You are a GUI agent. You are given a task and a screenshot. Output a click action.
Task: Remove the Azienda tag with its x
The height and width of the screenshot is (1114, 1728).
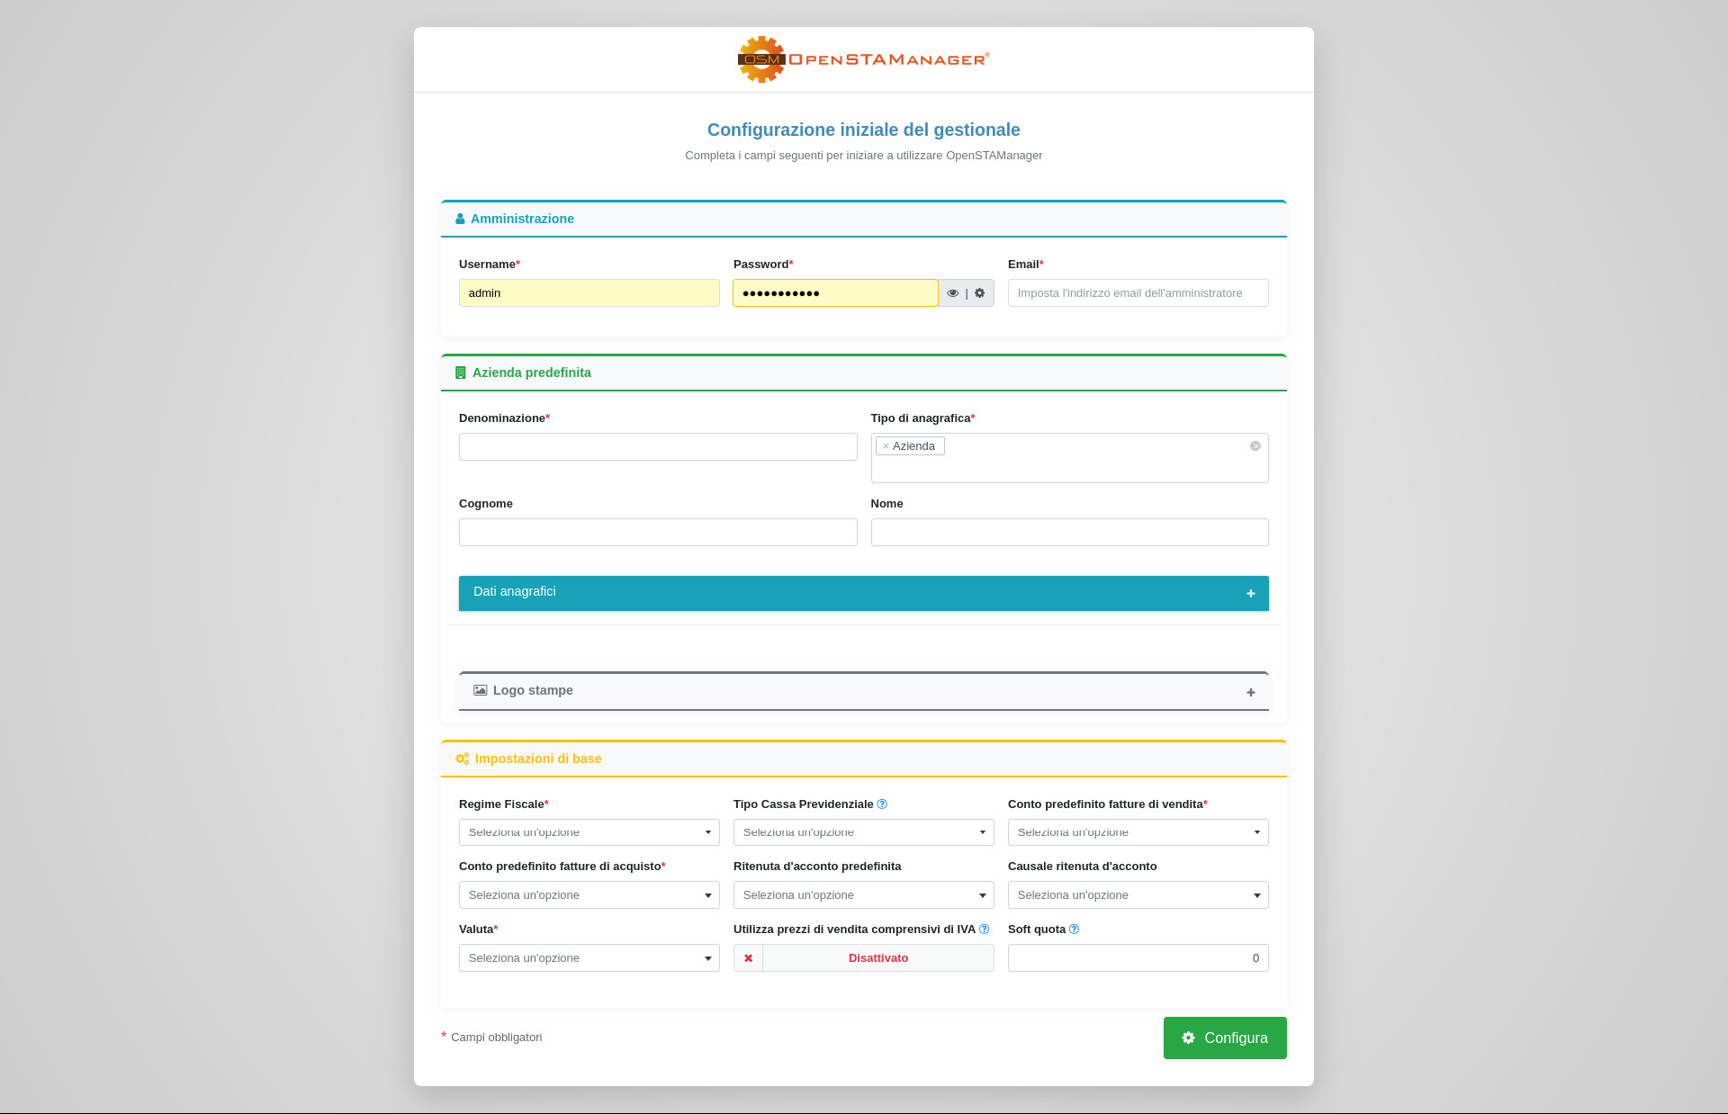(886, 446)
